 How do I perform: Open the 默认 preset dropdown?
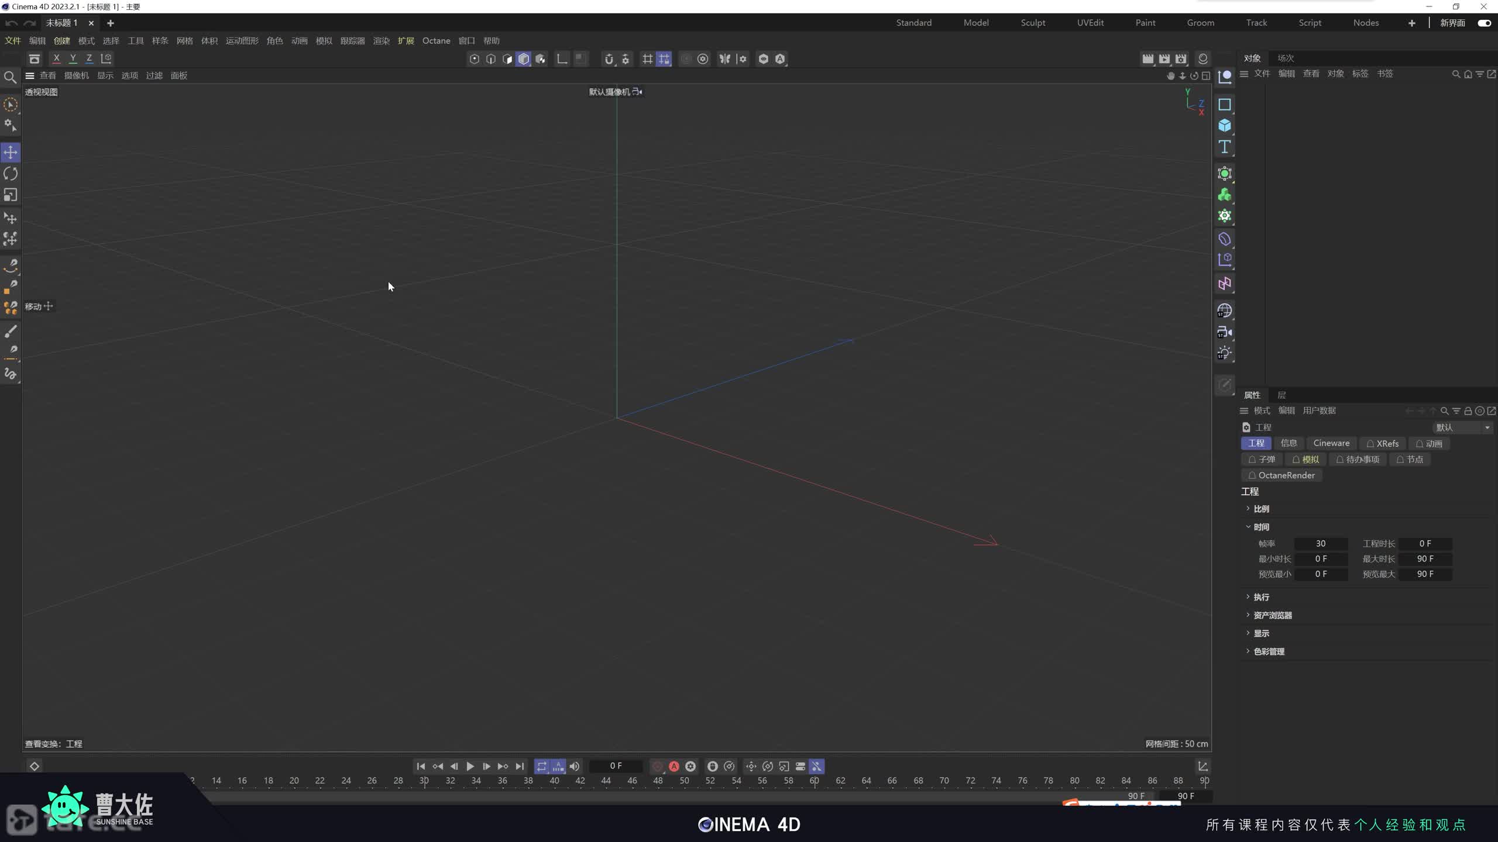tap(1462, 427)
